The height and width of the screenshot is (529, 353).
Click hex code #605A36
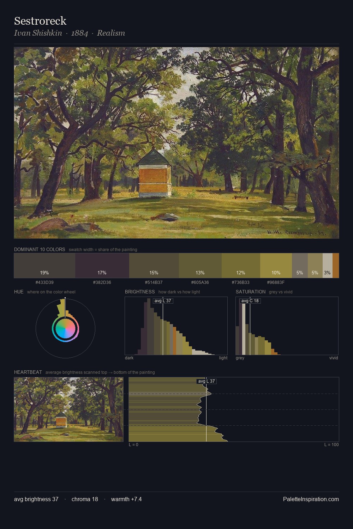(x=200, y=282)
